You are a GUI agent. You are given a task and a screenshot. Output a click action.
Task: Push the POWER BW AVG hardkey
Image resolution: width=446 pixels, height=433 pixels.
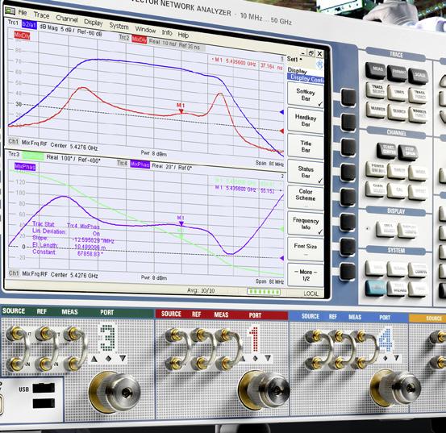pyautogui.click(x=377, y=169)
